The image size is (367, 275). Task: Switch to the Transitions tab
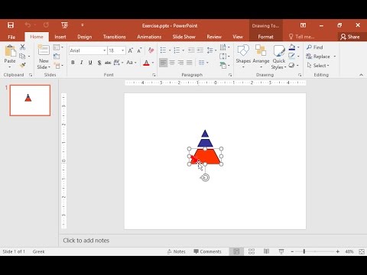(x=115, y=37)
